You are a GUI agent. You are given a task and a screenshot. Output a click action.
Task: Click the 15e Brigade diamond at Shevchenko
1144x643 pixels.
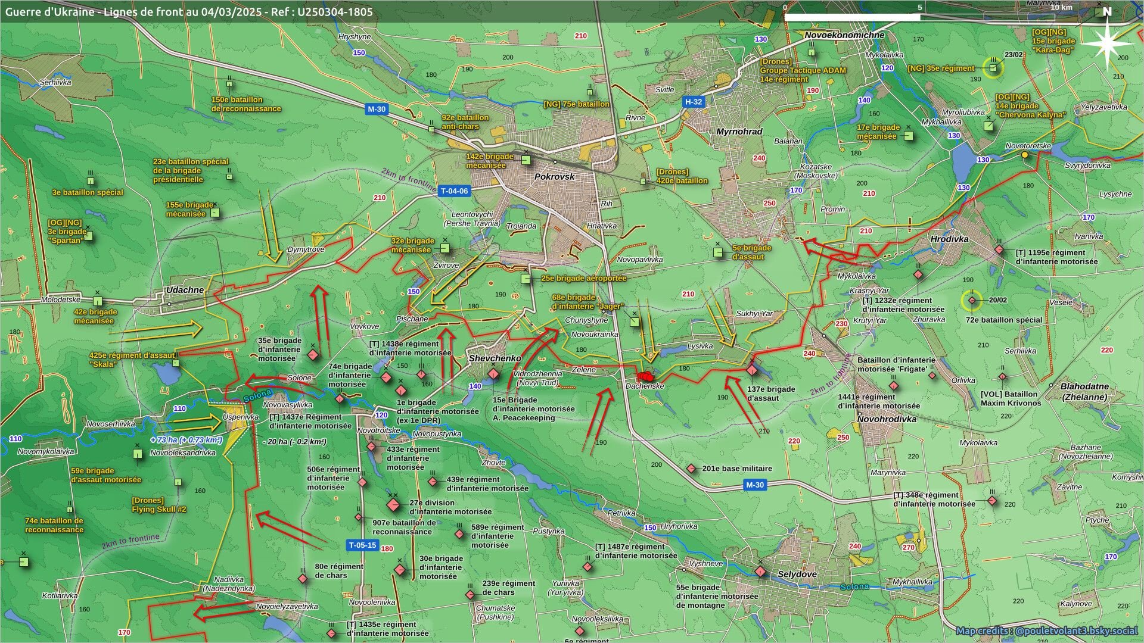tap(493, 374)
